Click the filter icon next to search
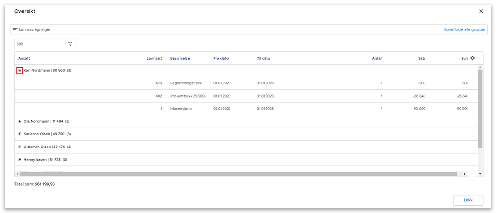Image resolution: width=496 pixels, height=213 pixels. point(70,44)
